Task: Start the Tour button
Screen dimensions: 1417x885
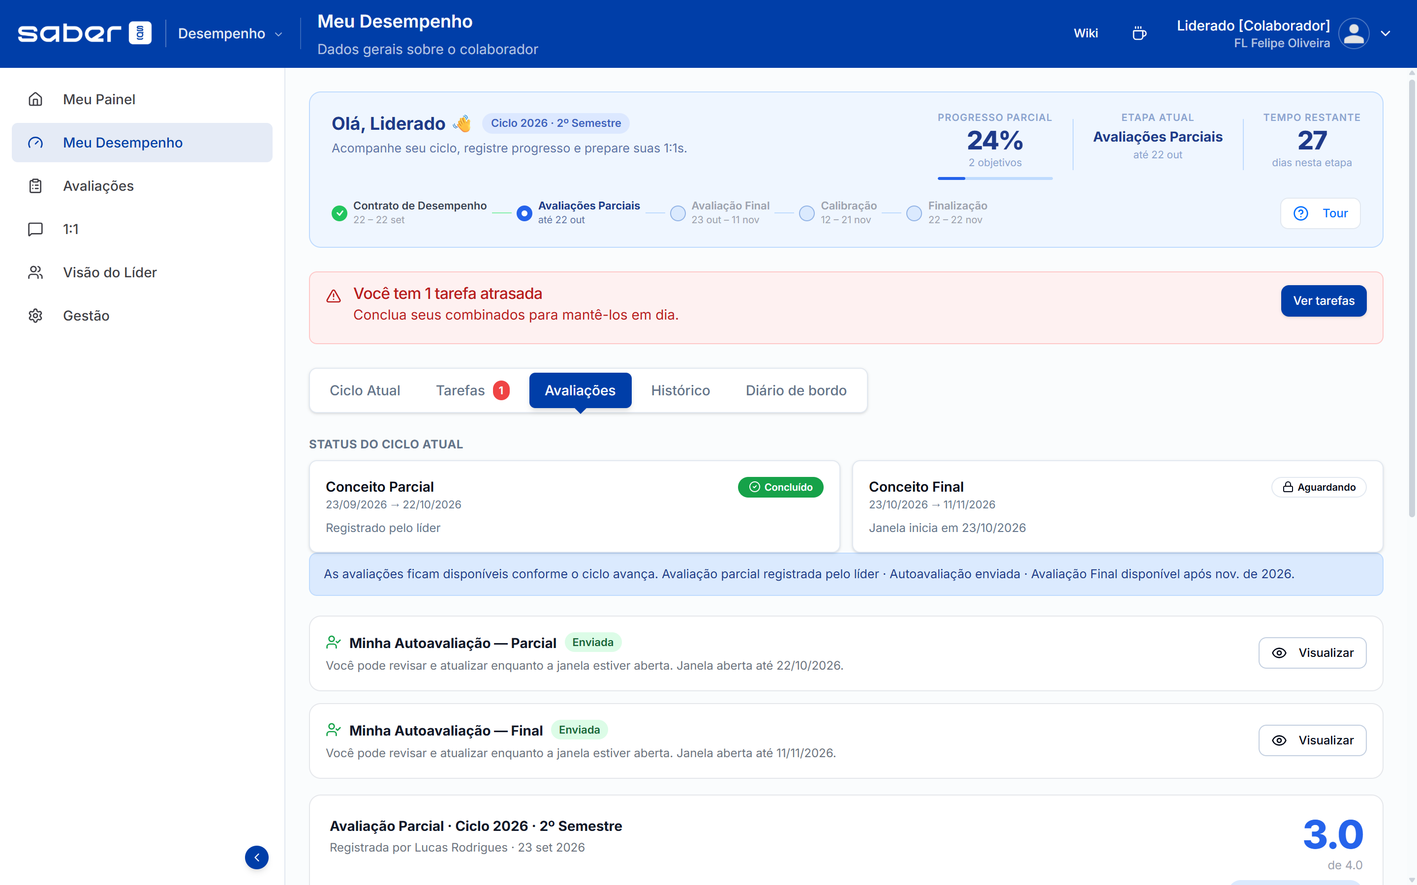Action: 1320,213
